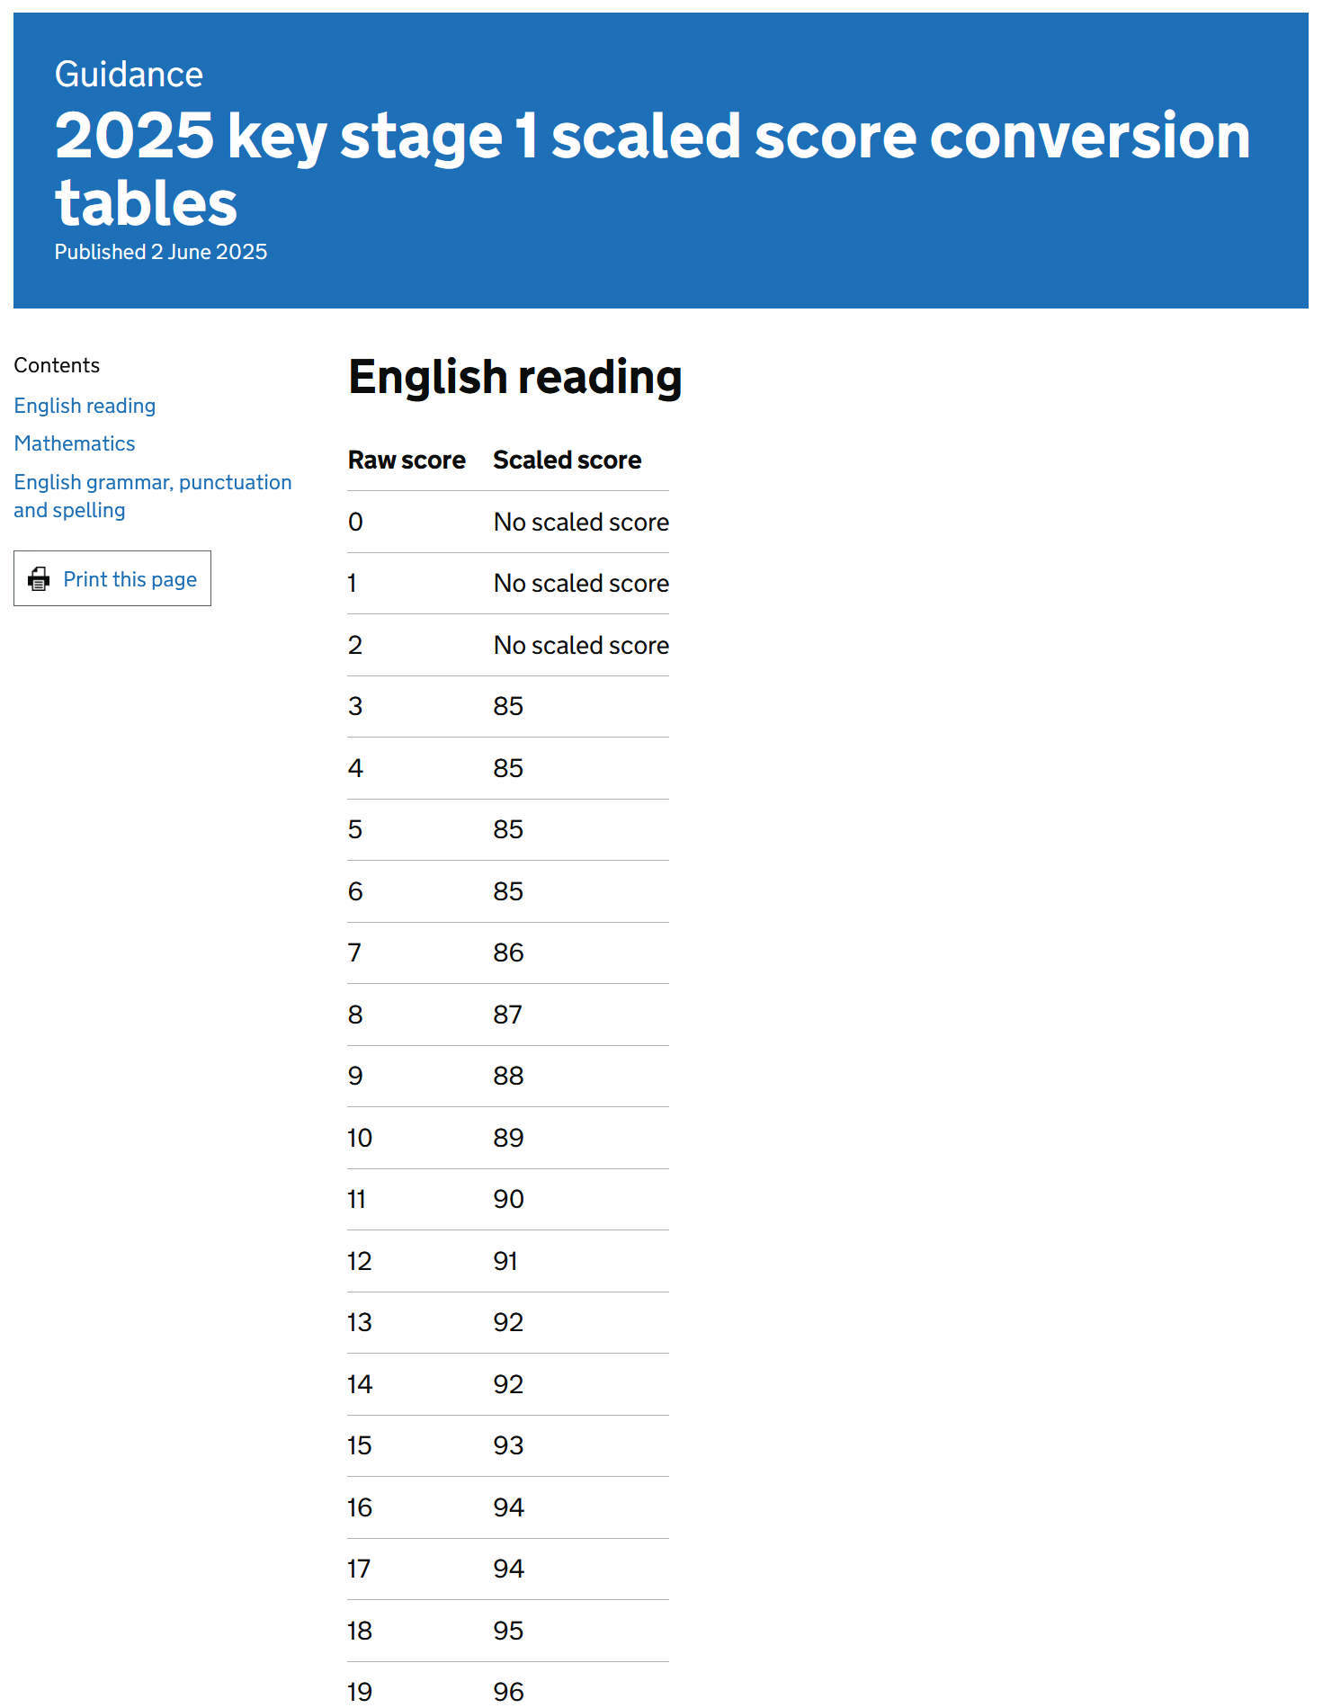Screen dimensions: 1323x1708
Task: Open the English reading contents link
Action: tap(85, 406)
